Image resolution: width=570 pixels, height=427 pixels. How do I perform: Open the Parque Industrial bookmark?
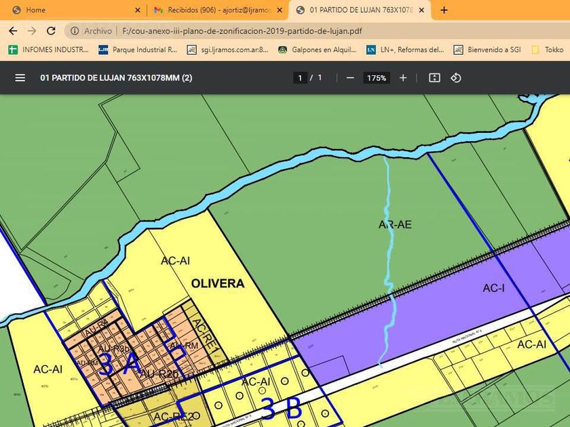tap(138, 49)
